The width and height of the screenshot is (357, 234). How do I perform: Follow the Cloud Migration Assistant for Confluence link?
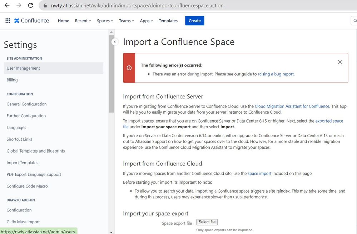pyautogui.click(x=292, y=106)
